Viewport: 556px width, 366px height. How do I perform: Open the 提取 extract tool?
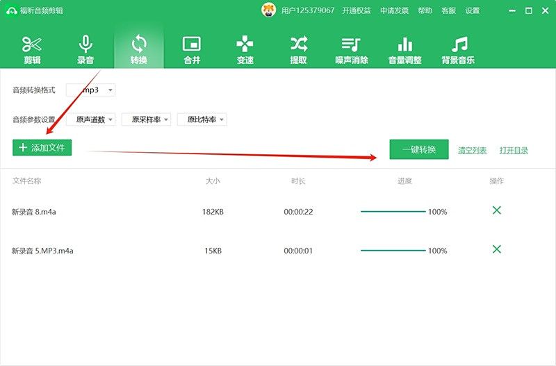299,49
